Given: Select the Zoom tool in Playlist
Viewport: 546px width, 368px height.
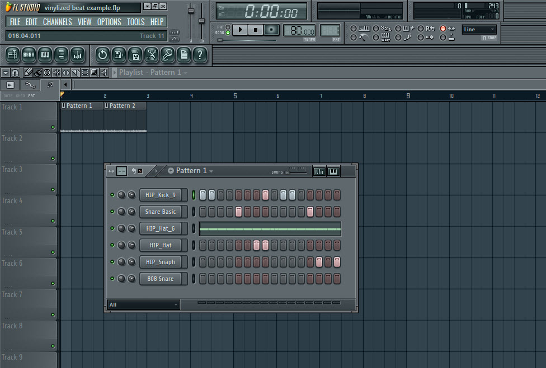Looking at the screenshot, I should pos(94,73).
